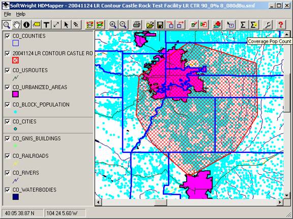Choose the black info identify tool

tap(26, 24)
